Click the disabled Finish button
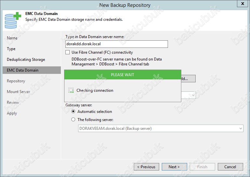Image resolution: width=250 pixels, height=177 pixels. (x=202, y=167)
